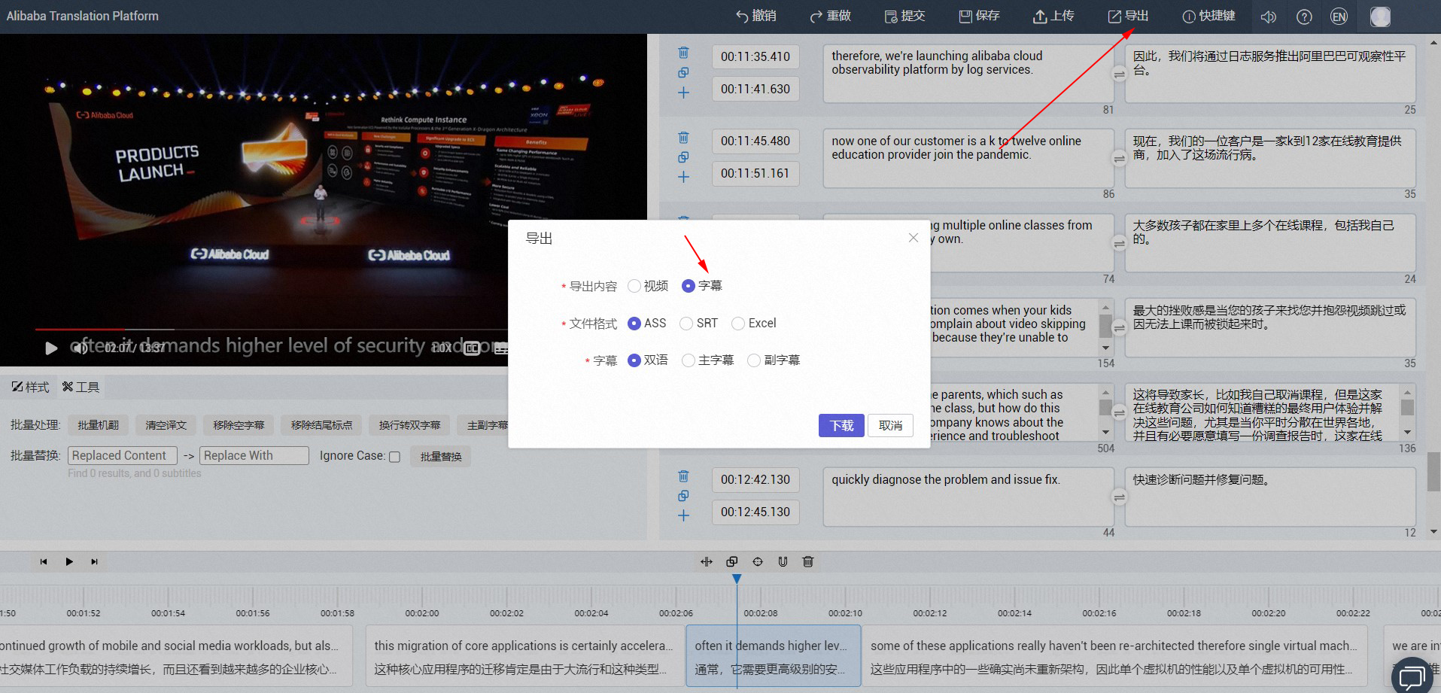Copy the 00:12:42.130 subtitle row
1441x693 pixels.
coord(683,496)
